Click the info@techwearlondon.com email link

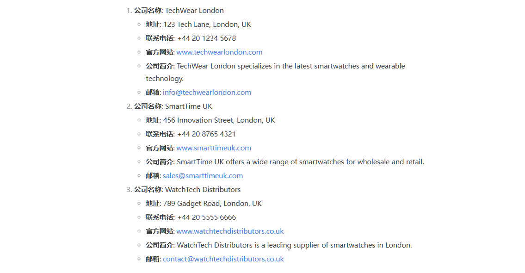207,93
